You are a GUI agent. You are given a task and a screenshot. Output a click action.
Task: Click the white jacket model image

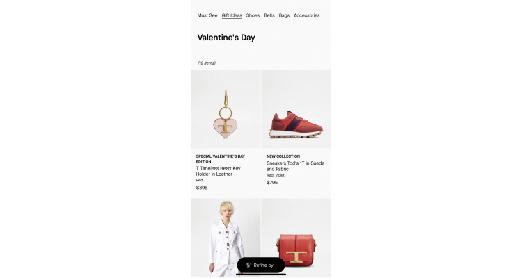tap(226, 238)
